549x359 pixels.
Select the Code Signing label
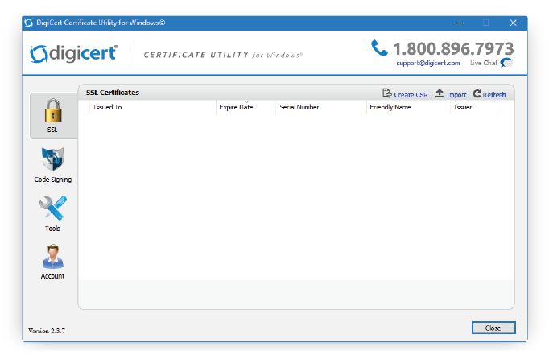53,179
